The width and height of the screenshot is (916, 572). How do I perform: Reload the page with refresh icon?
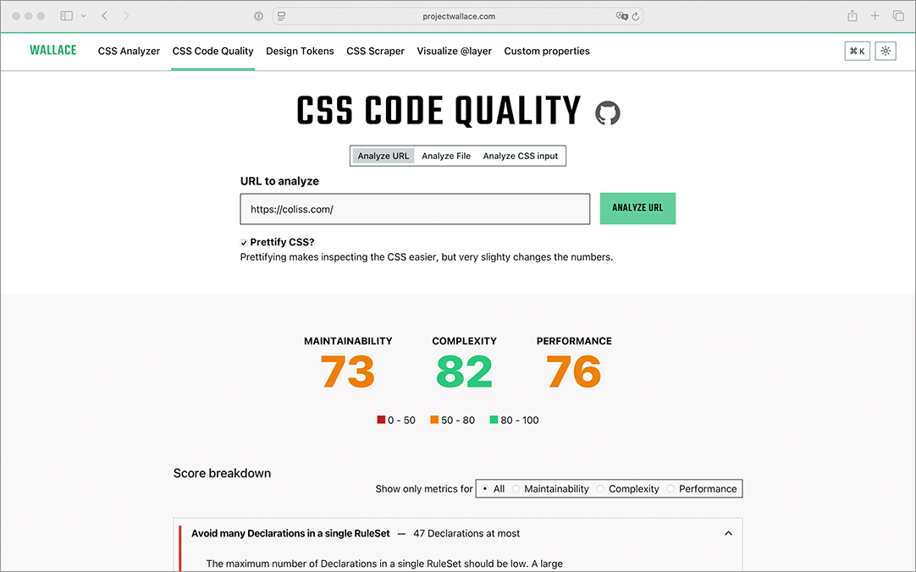[x=636, y=16]
